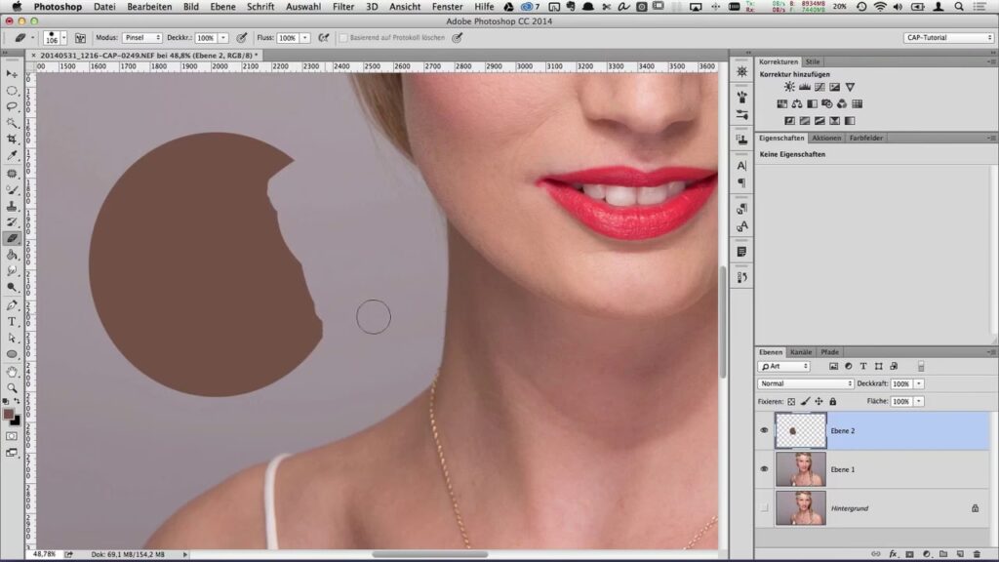
Task: Expand the CAP-Tutorial workspace dropdown
Action: click(948, 38)
